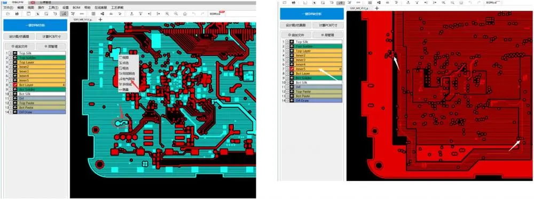Click home view icon in left window toolbar
This screenshot has height=199, width=534.
click(185, 14)
